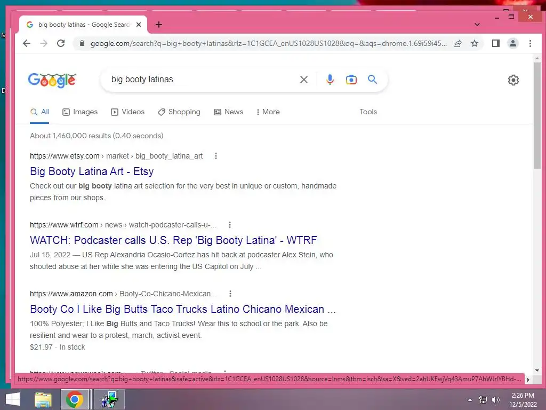
Task: Open a new tab with plus button
Action: 159,25
